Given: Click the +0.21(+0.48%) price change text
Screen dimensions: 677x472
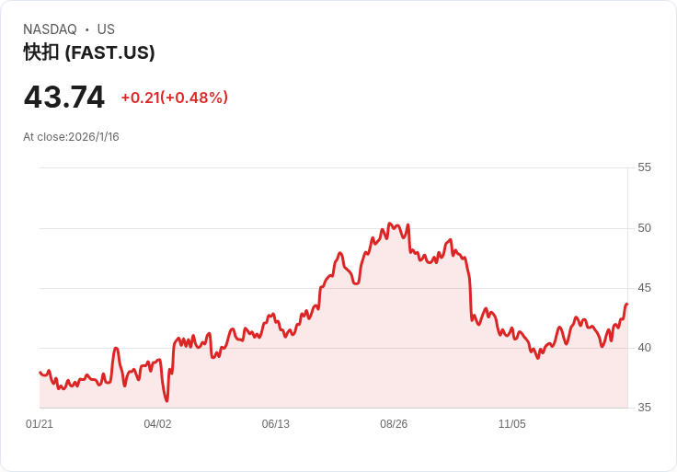Looking at the screenshot, I should (174, 98).
